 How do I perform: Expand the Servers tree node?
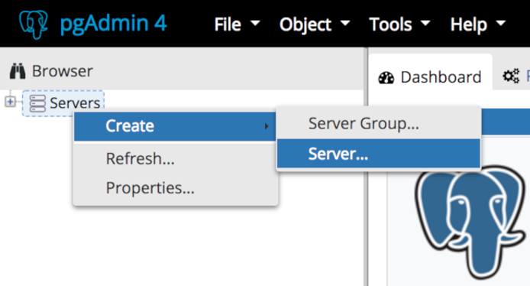(10, 102)
